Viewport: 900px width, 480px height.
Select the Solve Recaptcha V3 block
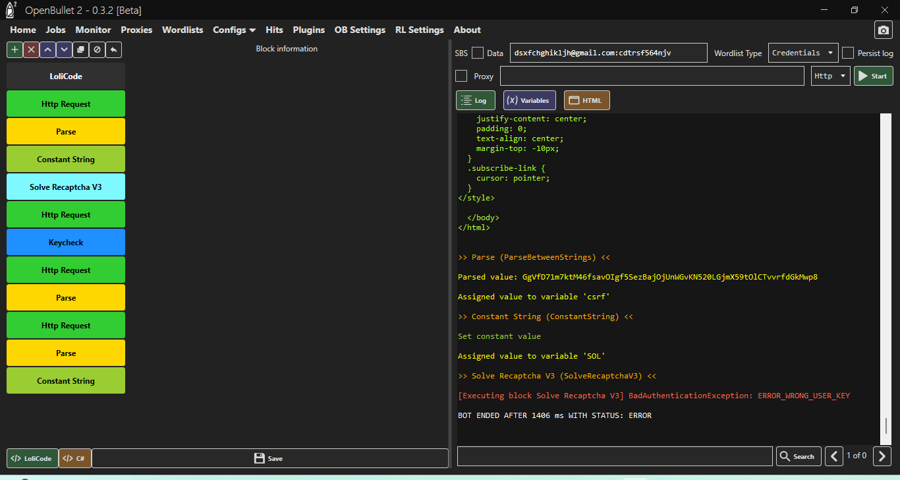tap(66, 187)
